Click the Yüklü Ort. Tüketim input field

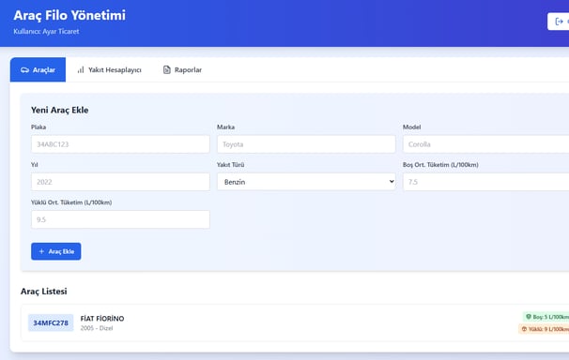[x=120, y=219]
